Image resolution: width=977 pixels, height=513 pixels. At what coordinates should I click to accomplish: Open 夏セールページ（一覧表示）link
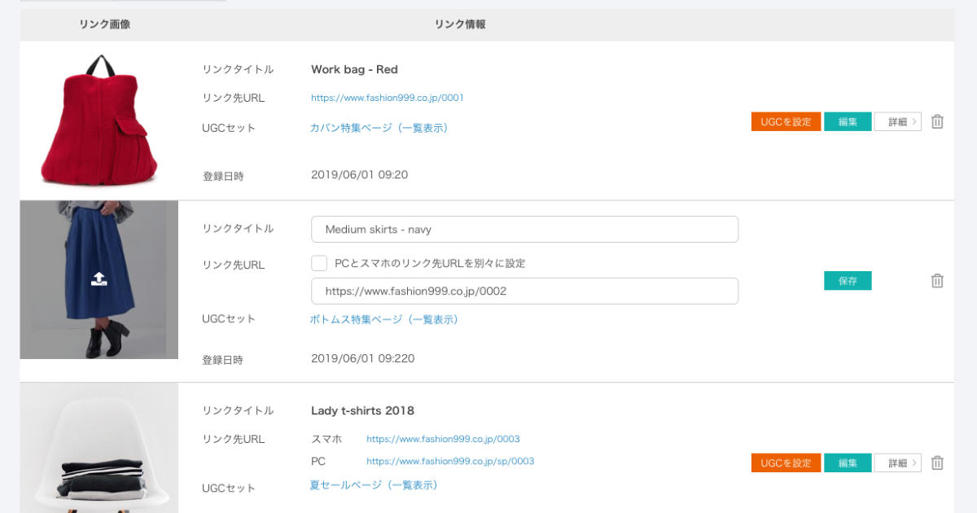tap(374, 484)
